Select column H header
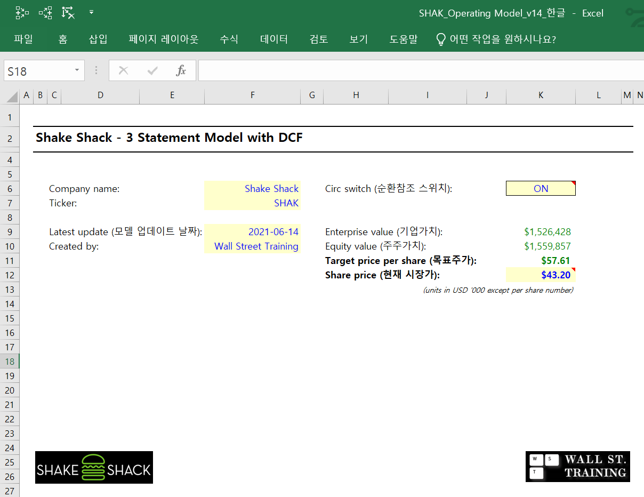The height and width of the screenshot is (497, 644). tap(356, 95)
